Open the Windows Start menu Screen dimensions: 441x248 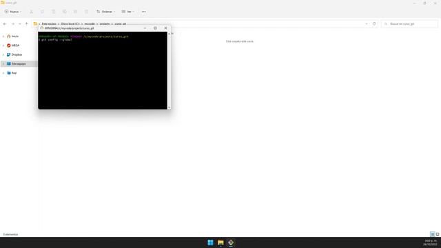210,242
